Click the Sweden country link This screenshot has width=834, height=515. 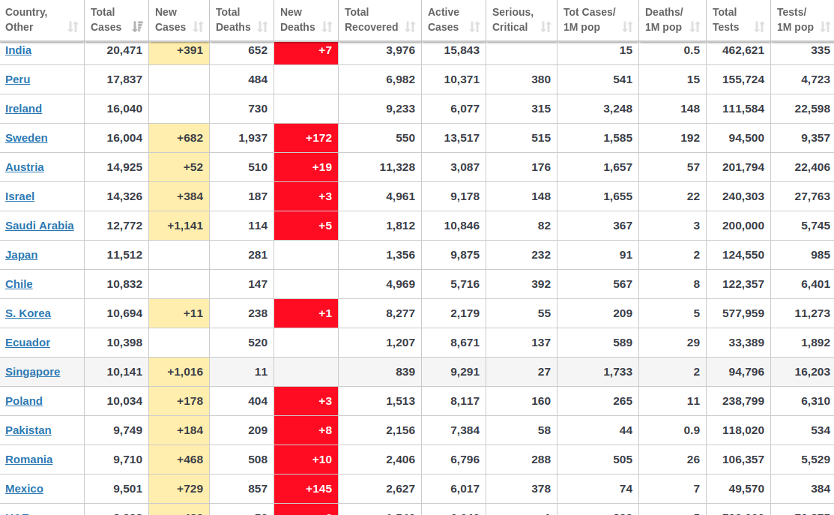coord(26,138)
